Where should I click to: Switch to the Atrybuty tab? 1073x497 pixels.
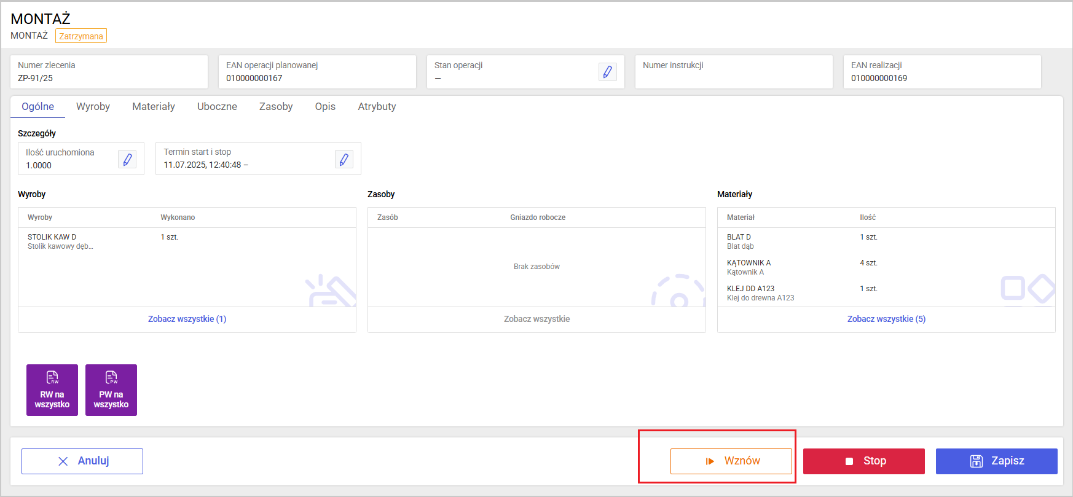377,107
